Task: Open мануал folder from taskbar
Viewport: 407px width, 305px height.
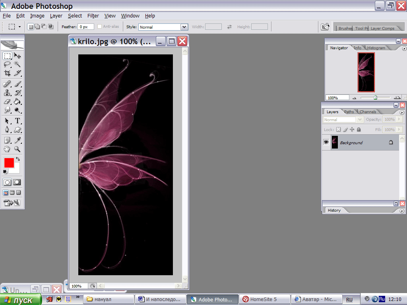Action: coord(109,299)
